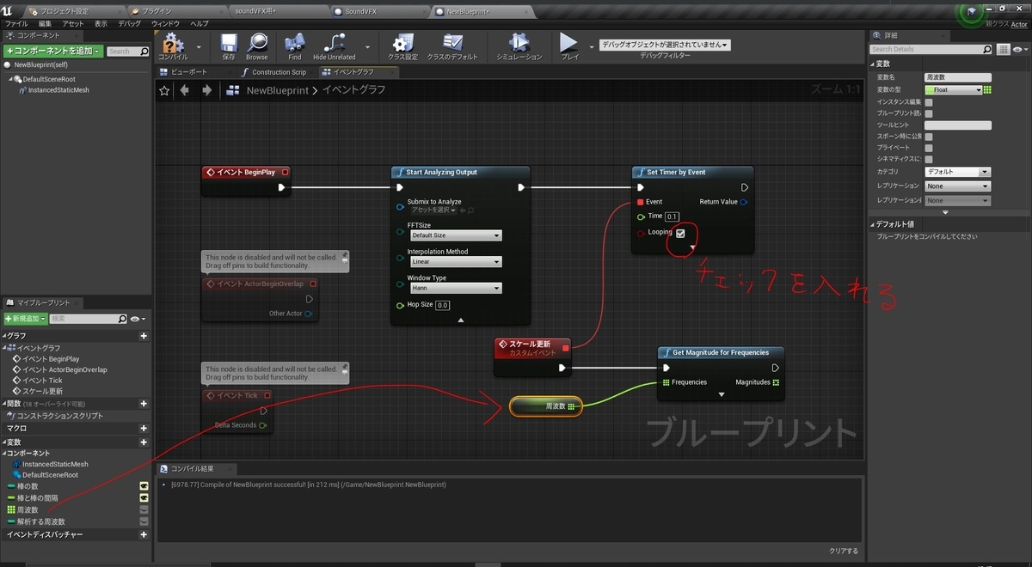The image size is (1032, 567).
Task: Select イベント Tick in graph list
Action: pos(41,380)
